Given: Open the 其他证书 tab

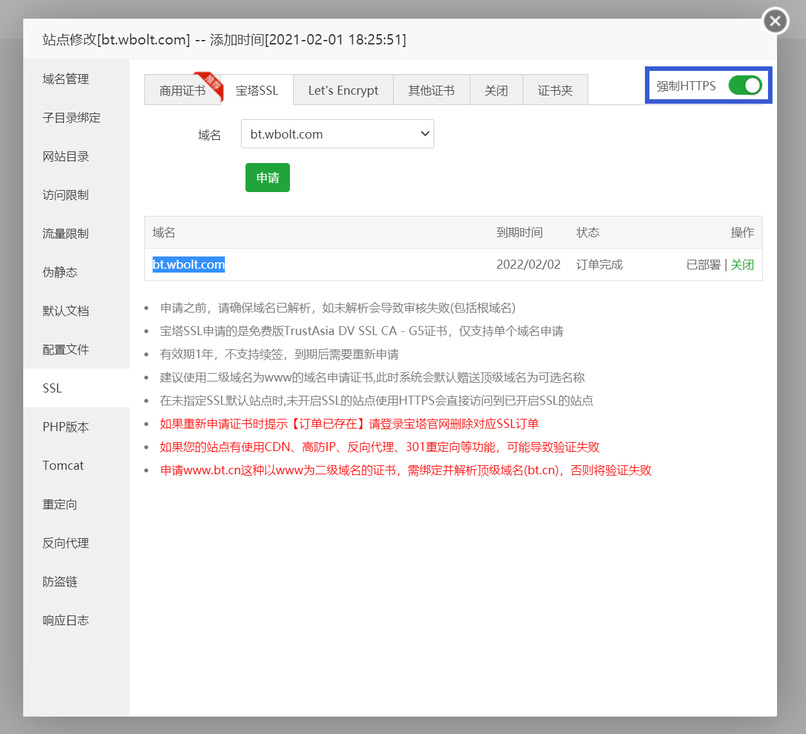Looking at the screenshot, I should pos(431,90).
